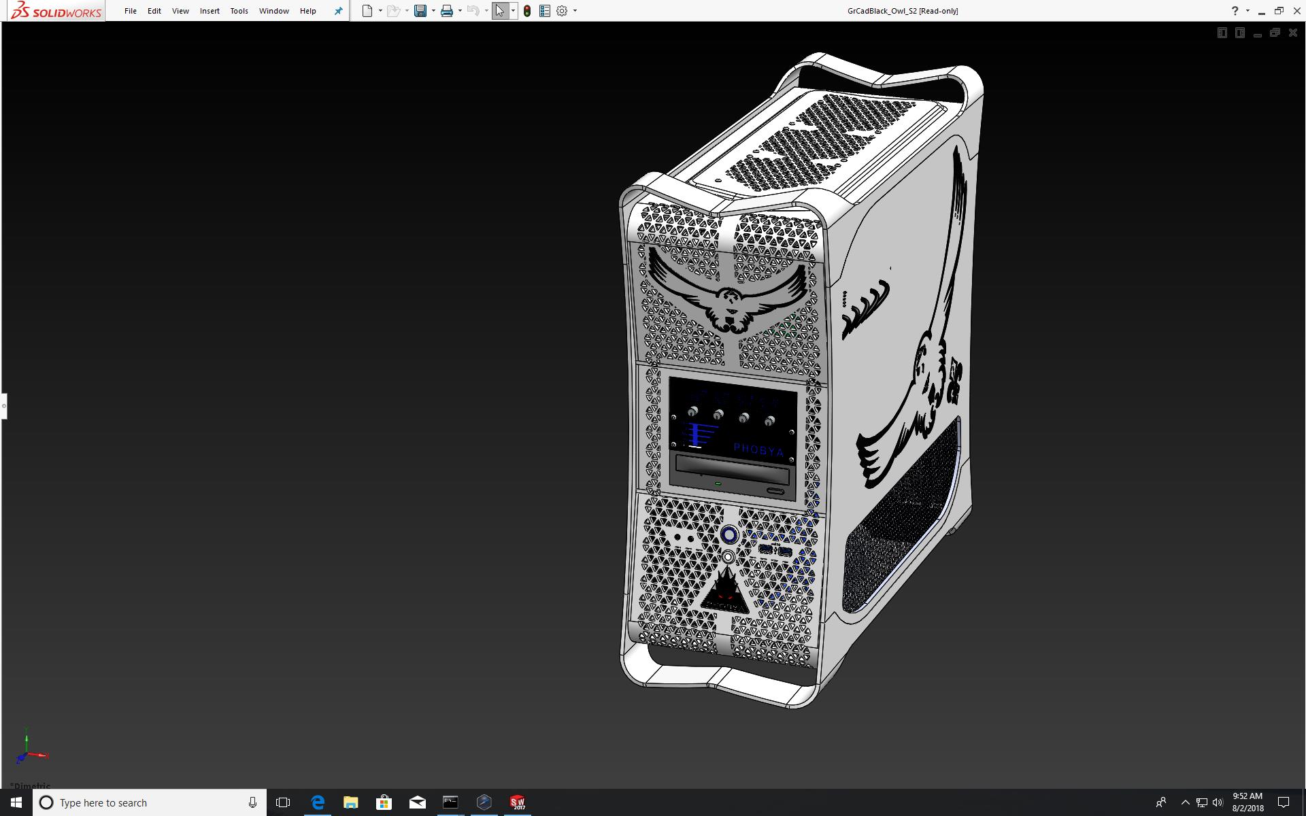
Task: Open the Insert menu
Action: [210, 11]
